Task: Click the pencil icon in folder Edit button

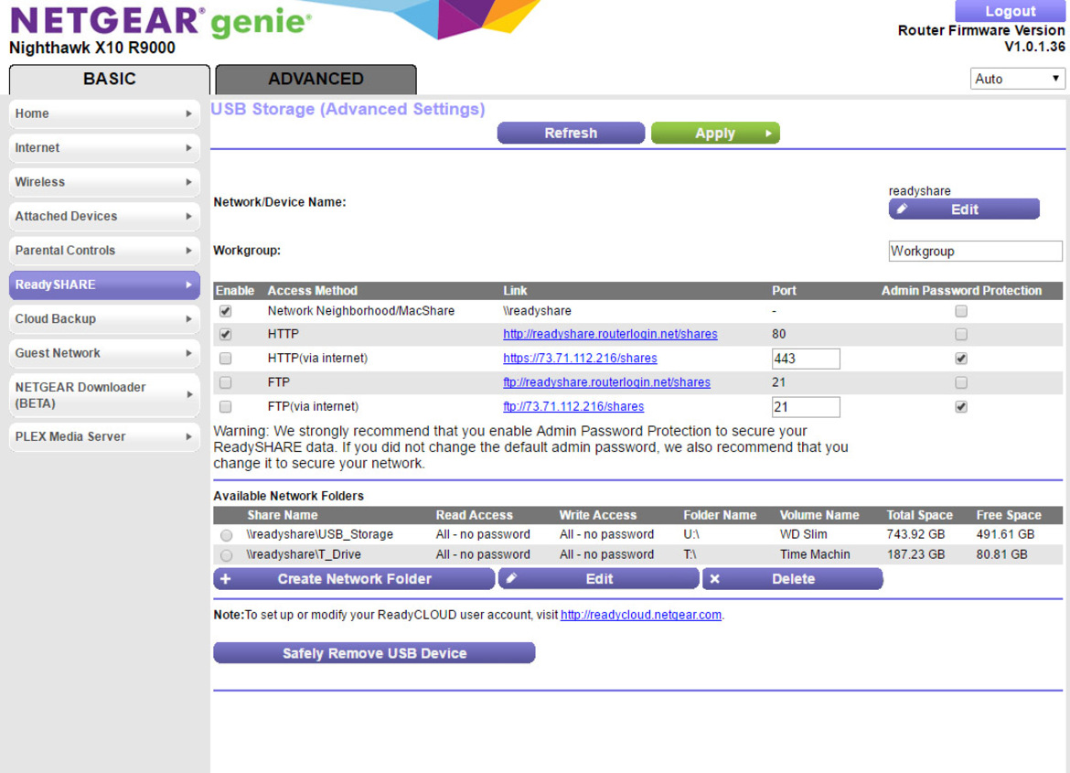Action: pos(511,578)
